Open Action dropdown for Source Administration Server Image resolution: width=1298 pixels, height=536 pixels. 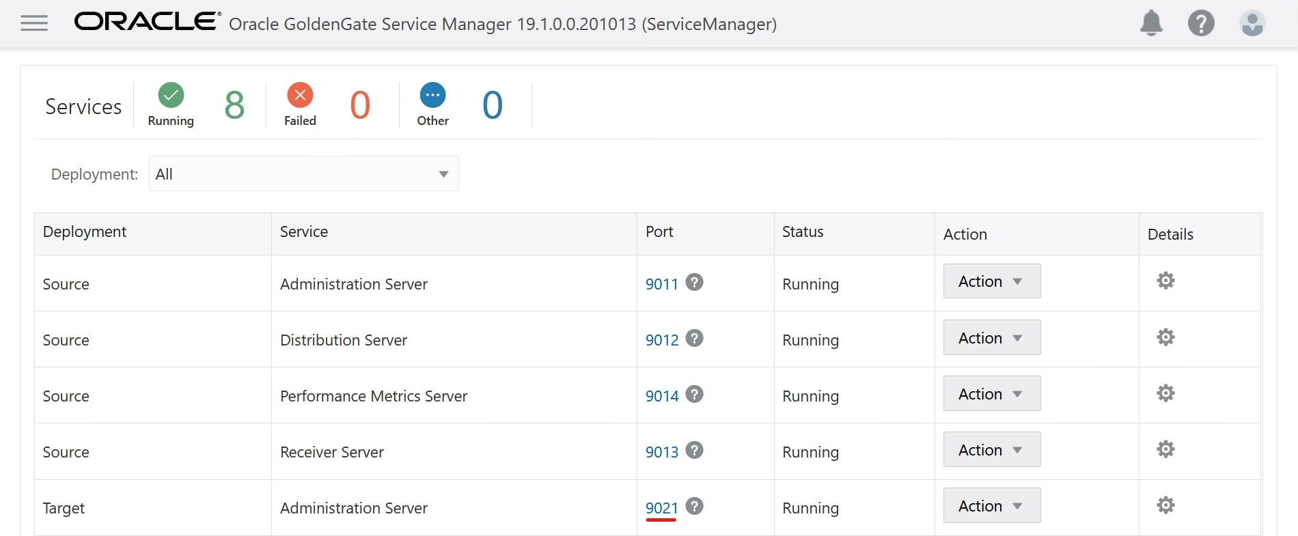(991, 281)
